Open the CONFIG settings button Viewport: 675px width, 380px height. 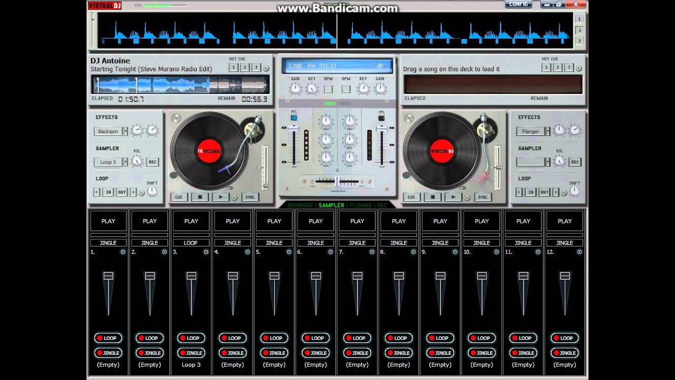[518, 4]
